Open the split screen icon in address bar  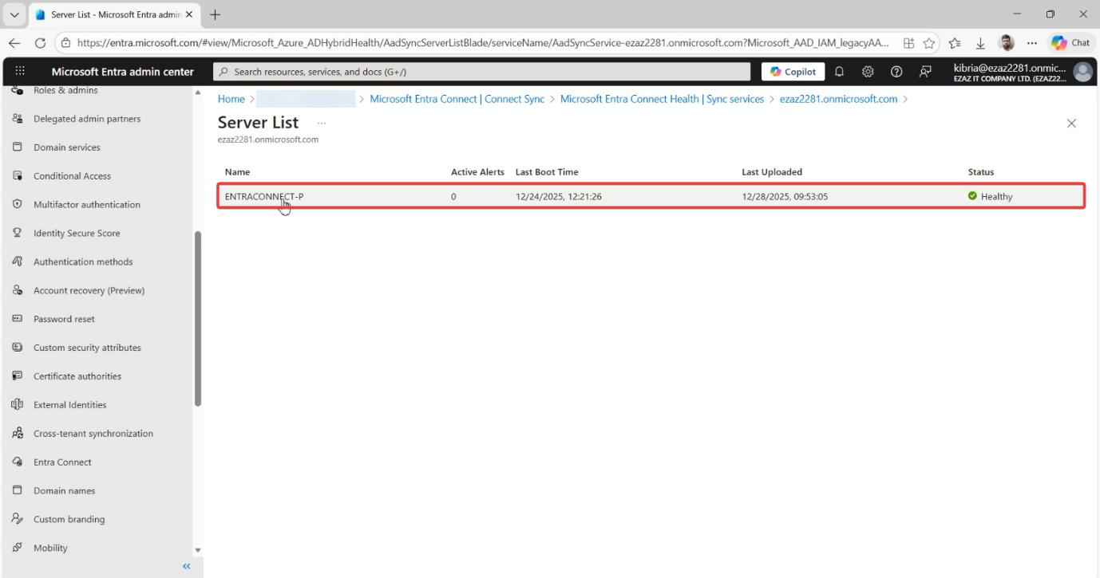pos(908,43)
